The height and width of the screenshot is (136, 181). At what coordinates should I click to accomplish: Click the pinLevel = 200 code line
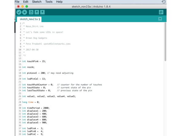click(x=34, y=73)
